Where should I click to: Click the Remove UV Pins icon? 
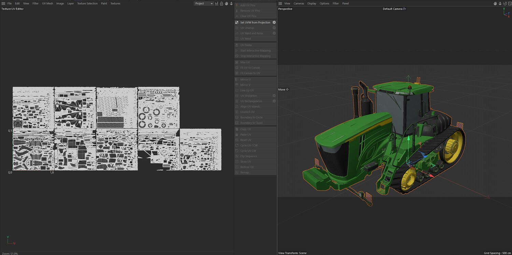tap(237, 11)
